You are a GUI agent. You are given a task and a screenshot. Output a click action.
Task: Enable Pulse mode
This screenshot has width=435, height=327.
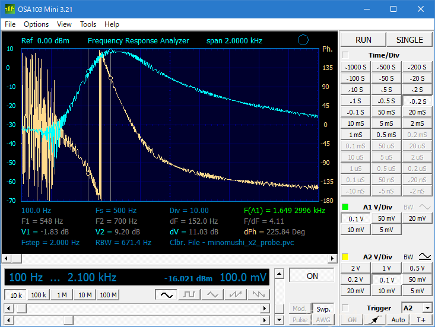(300, 320)
